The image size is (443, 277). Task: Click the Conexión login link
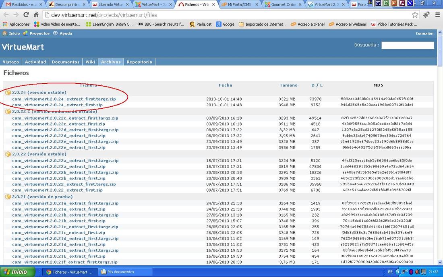tap(424, 33)
